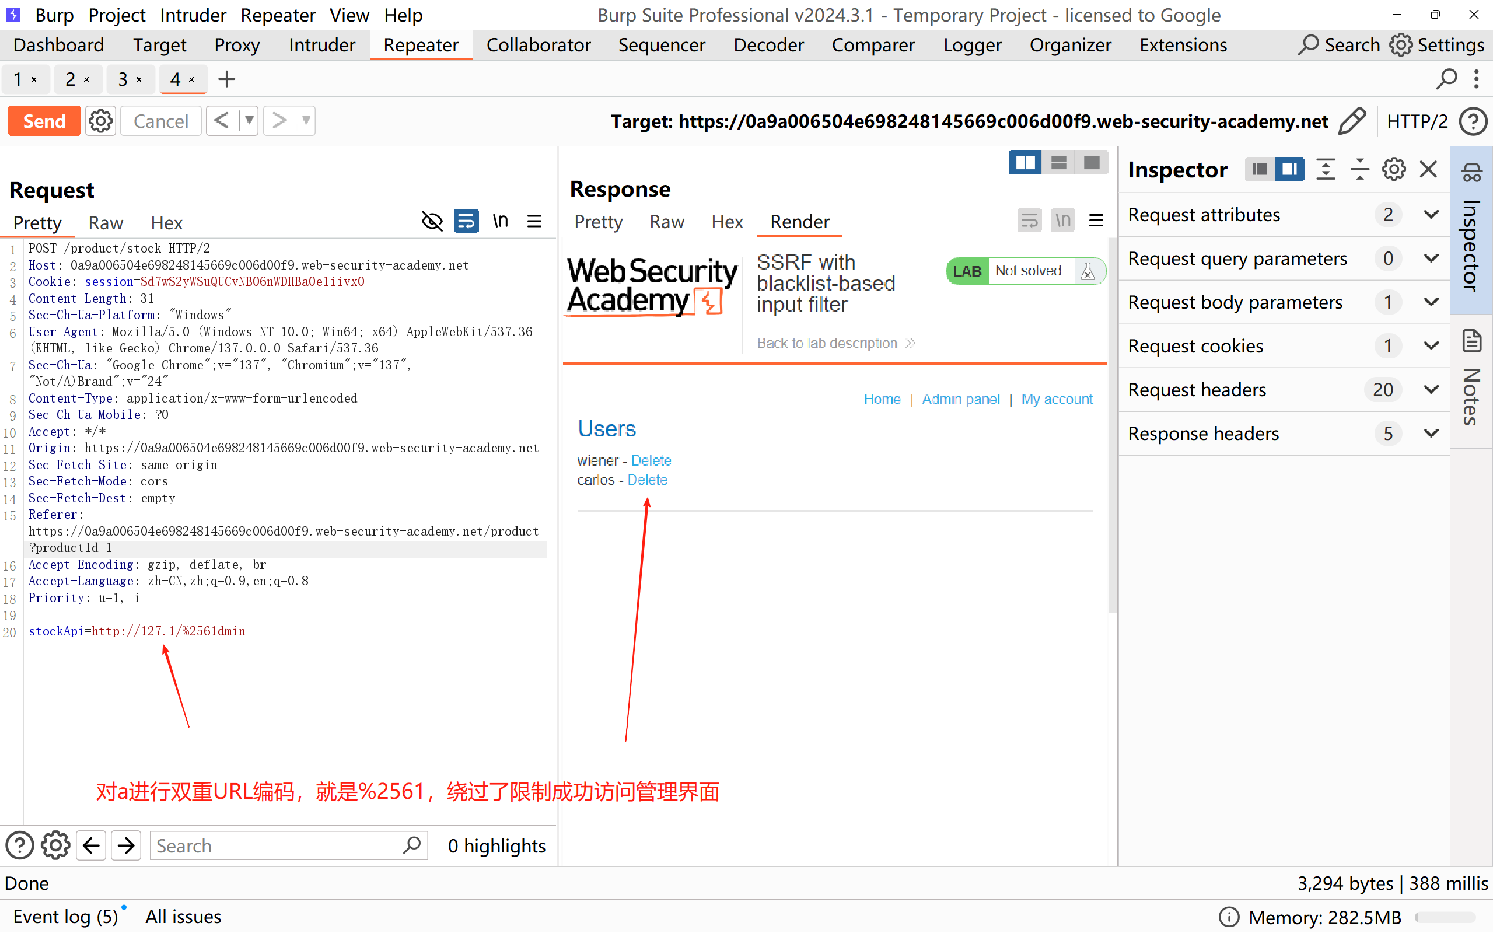Click the Repeater tab search magnifier icon

click(x=1446, y=79)
